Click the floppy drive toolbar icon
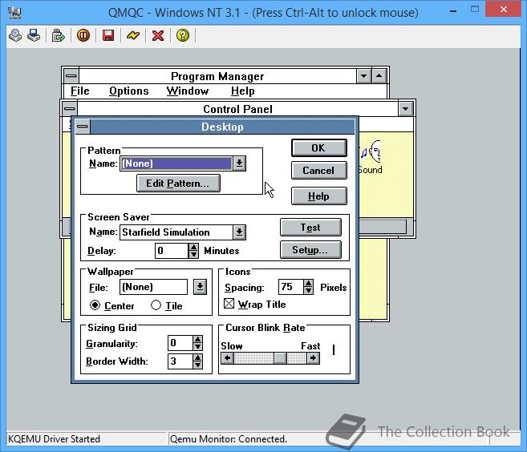This screenshot has width=527, height=452. 34,35
